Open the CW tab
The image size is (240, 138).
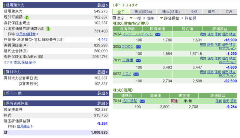click(x=229, y=12)
